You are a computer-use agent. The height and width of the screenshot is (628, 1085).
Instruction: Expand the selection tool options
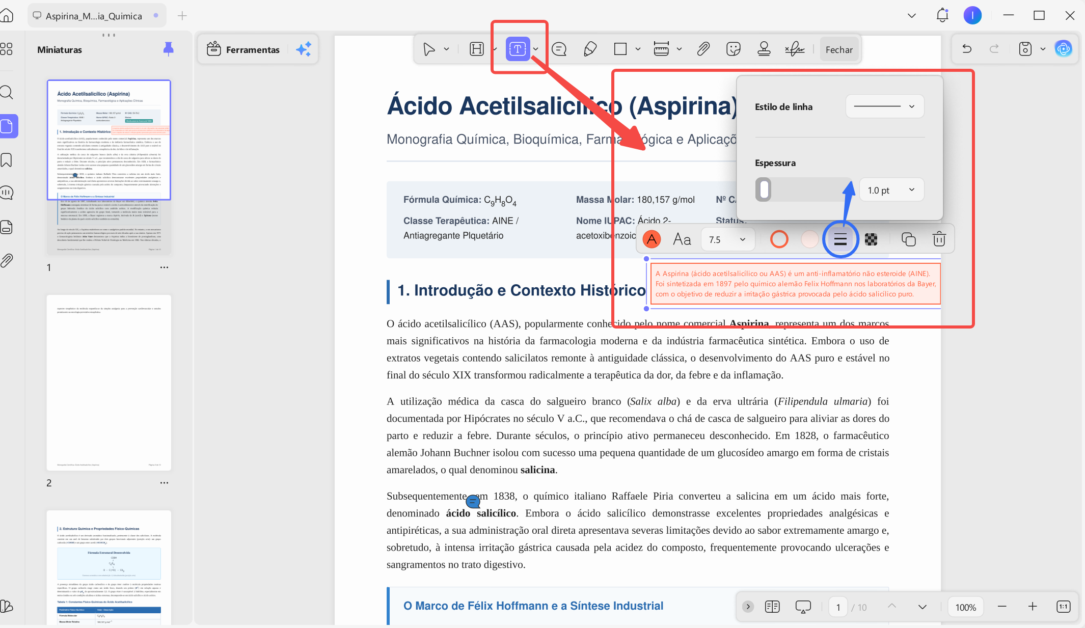point(447,49)
